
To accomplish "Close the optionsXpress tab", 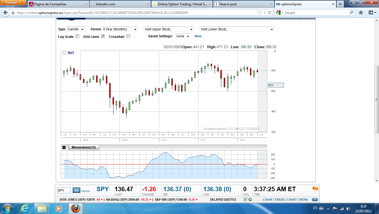I will [333, 4].
